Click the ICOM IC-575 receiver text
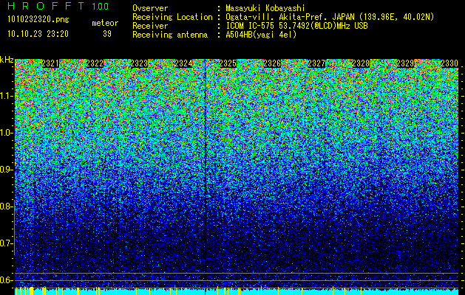 point(296,26)
